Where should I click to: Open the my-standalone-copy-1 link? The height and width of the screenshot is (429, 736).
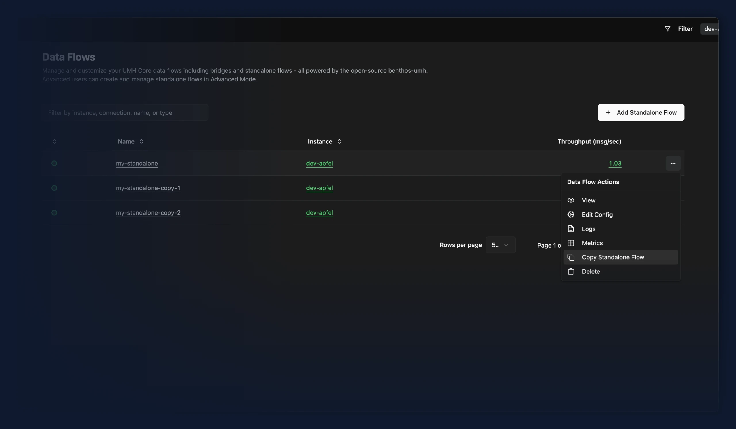pos(148,188)
